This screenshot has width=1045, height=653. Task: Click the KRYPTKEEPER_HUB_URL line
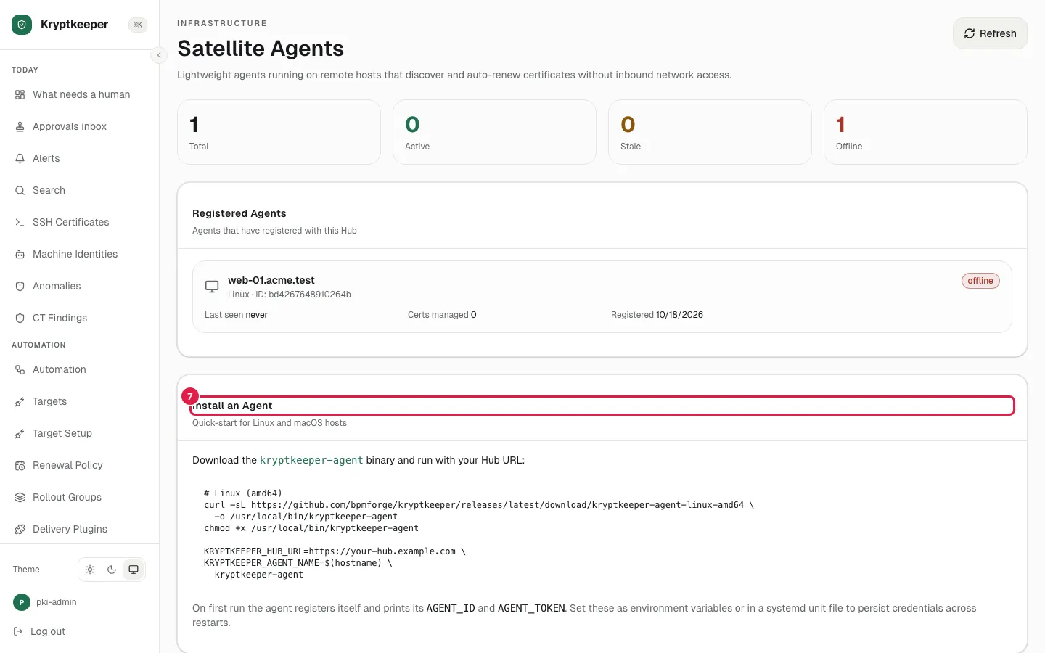coord(335,551)
